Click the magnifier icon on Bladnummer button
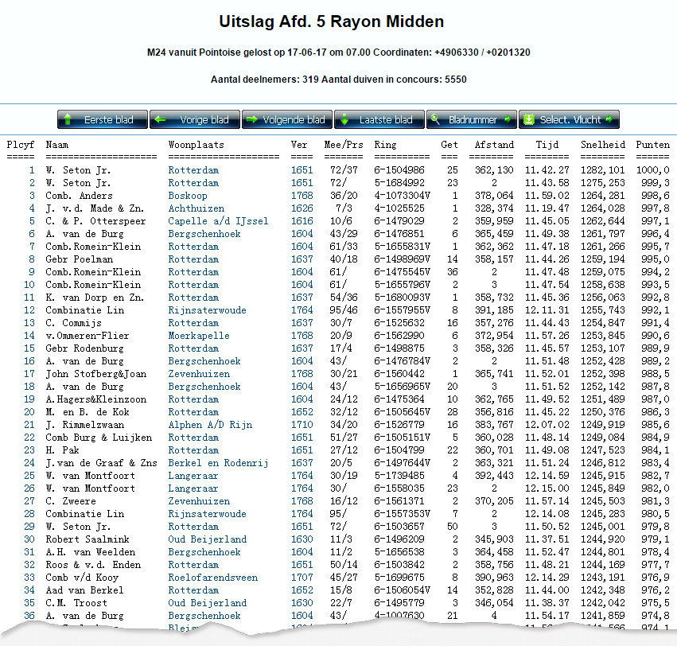 pos(435,119)
